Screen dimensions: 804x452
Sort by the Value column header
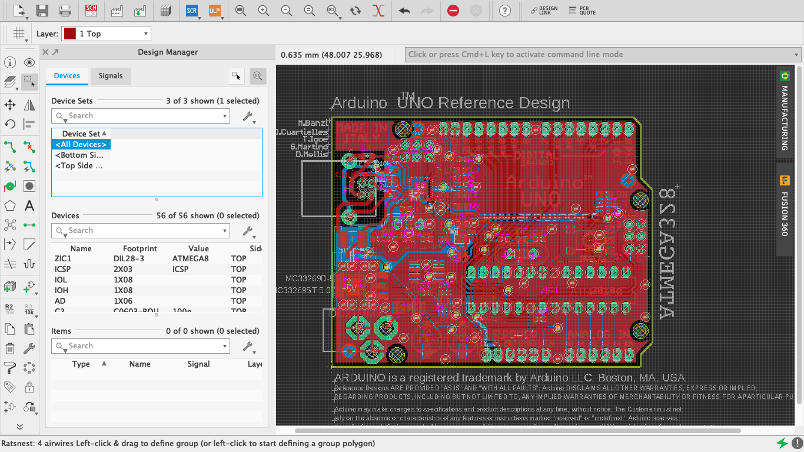(199, 248)
